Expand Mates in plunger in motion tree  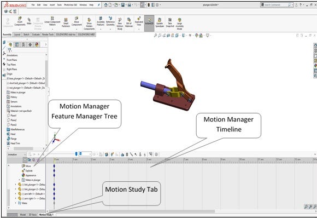(20, 180)
